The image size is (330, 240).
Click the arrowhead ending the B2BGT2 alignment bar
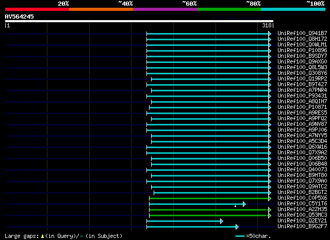pos(270,193)
